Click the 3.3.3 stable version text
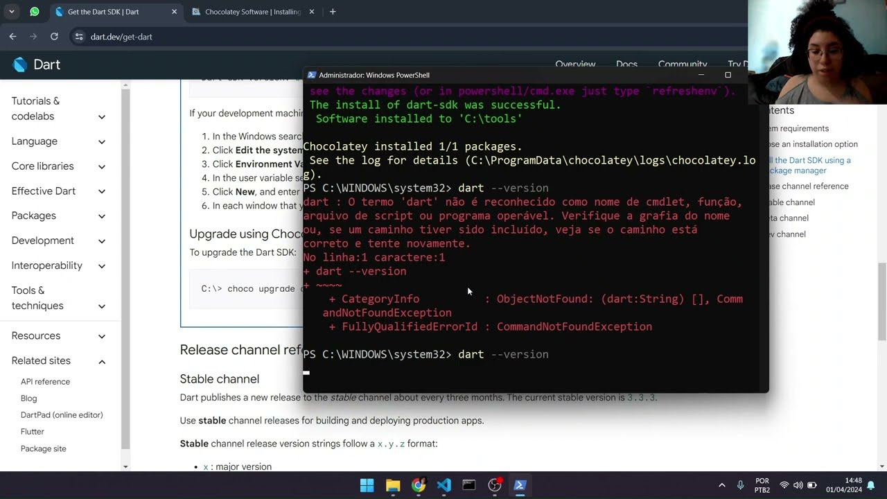This screenshot has width=887, height=499. (x=641, y=398)
